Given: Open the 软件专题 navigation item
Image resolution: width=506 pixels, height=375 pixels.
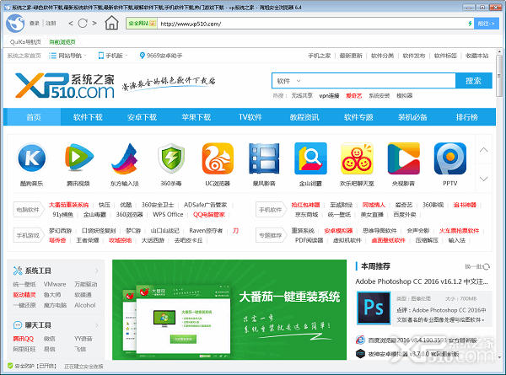Looking at the screenshot, I should click(358, 117).
